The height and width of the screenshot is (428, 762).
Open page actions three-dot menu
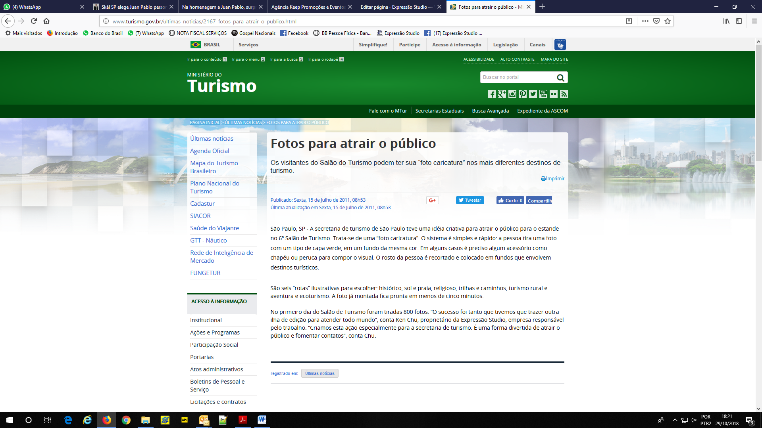click(645, 21)
